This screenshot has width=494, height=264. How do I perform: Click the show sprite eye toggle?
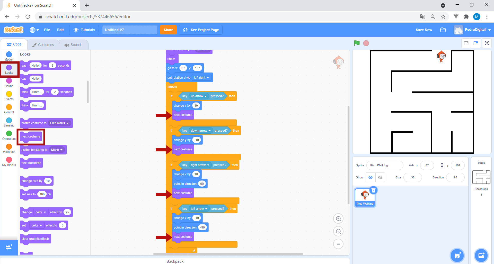[370, 177]
